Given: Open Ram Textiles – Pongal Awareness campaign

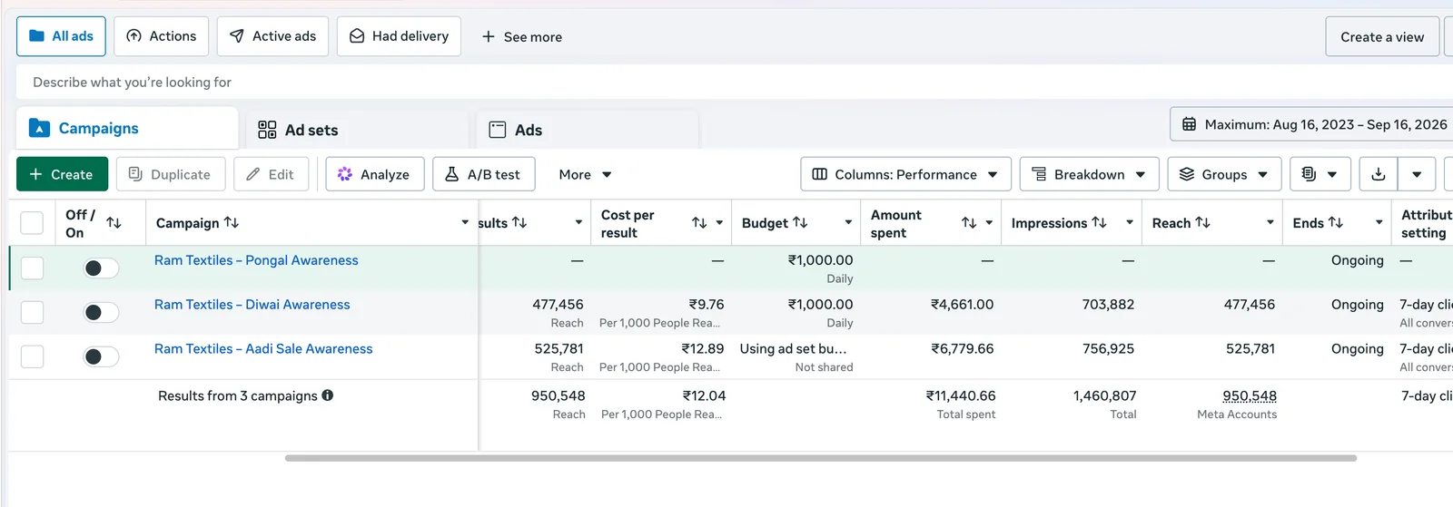Looking at the screenshot, I should (256, 260).
